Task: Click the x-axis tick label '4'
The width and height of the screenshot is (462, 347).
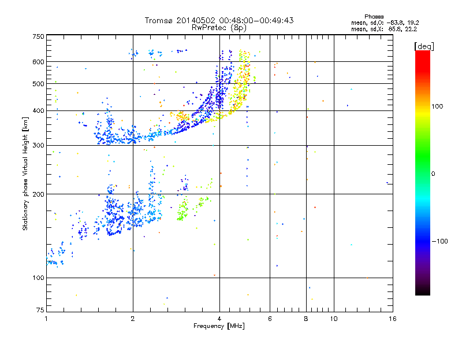Action: pos(219,319)
